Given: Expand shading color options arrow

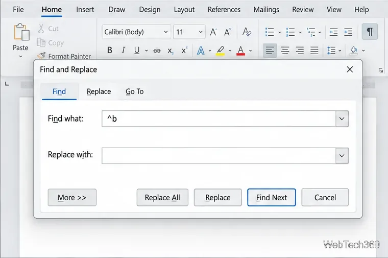Looking at the screenshot, I should (363, 51).
